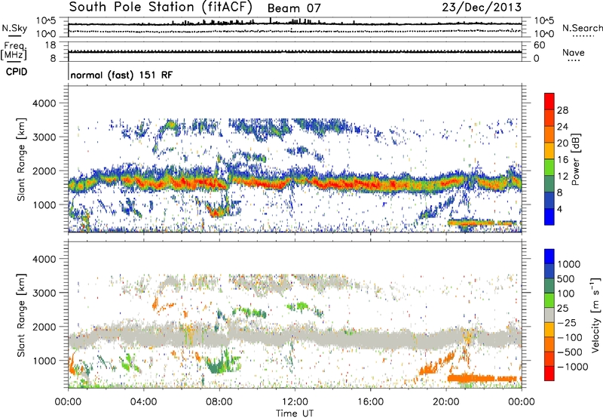Click the '4000' tick in power panel
The height and width of the screenshot is (418, 603).
pyautogui.click(x=44, y=103)
